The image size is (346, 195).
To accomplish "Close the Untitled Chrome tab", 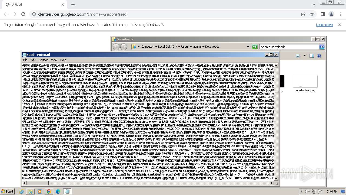I will pos(63,5).
